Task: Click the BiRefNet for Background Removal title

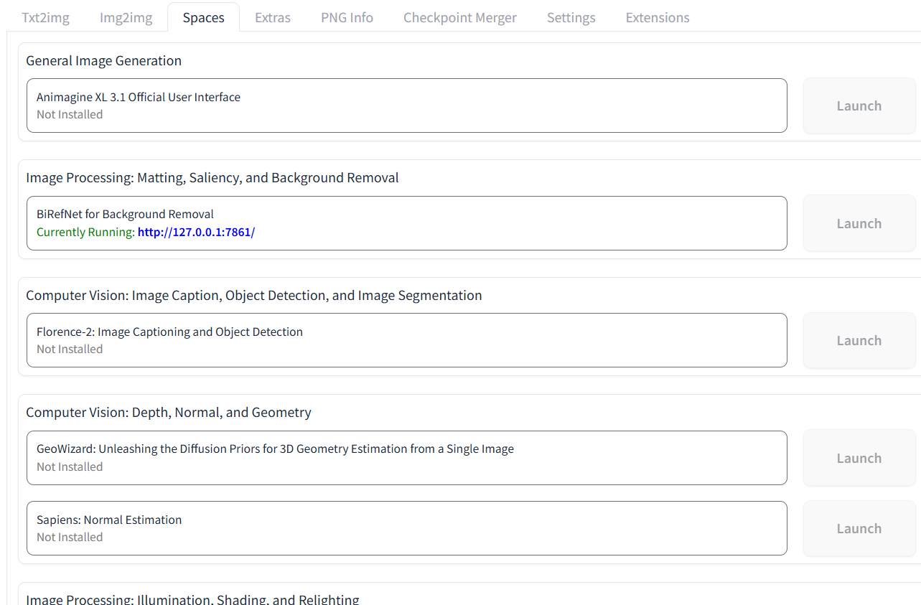Action: (x=125, y=214)
